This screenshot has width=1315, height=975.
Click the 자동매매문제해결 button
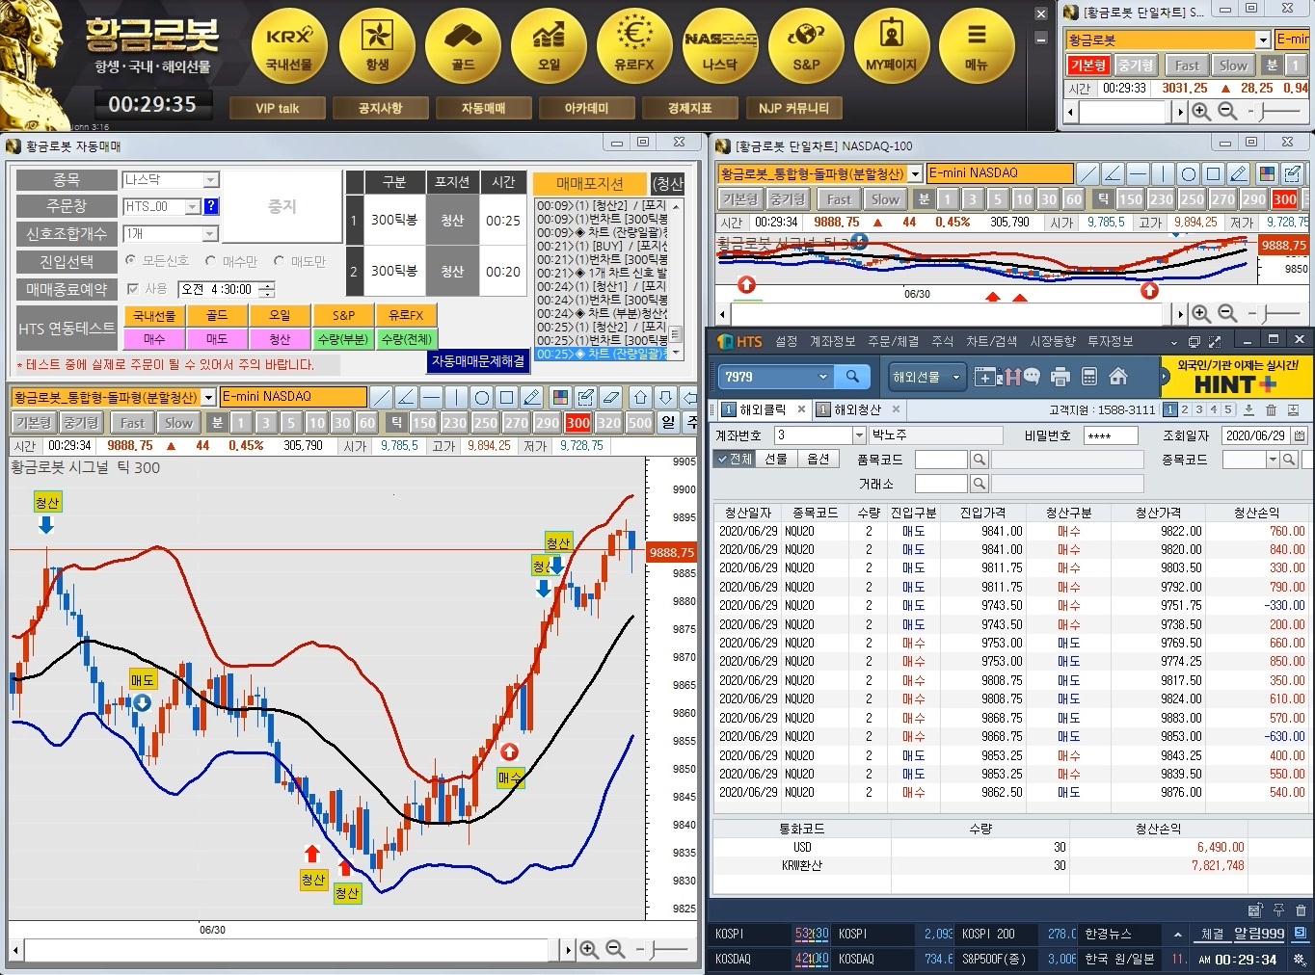coord(478,361)
